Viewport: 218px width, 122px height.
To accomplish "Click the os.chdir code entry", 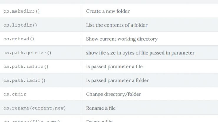I will pos(15,94).
